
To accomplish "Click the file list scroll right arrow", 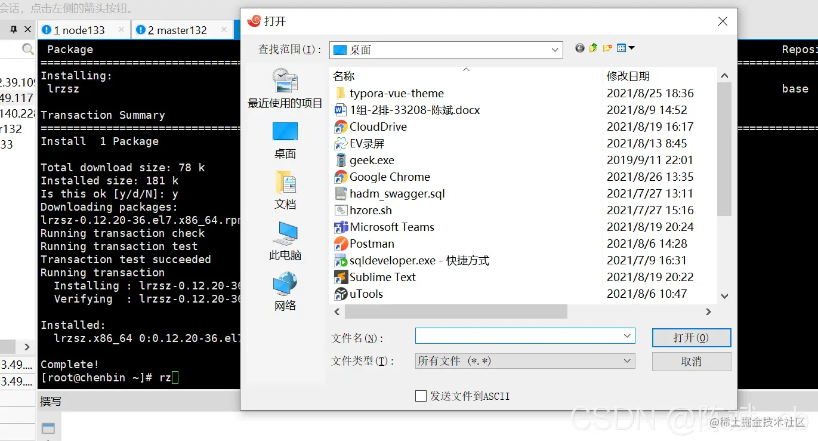I will 708,312.
